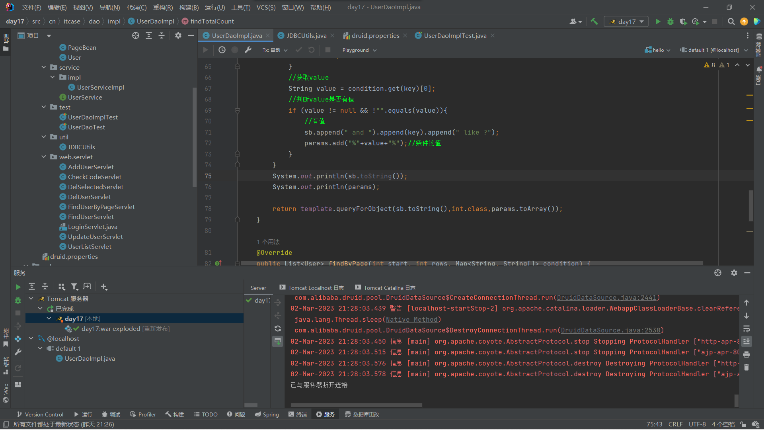Switch to JDBCUtils.java editor tab
The height and width of the screenshot is (430, 764).
point(306,35)
